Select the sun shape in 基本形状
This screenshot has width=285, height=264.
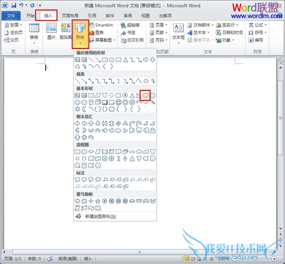[77, 109]
